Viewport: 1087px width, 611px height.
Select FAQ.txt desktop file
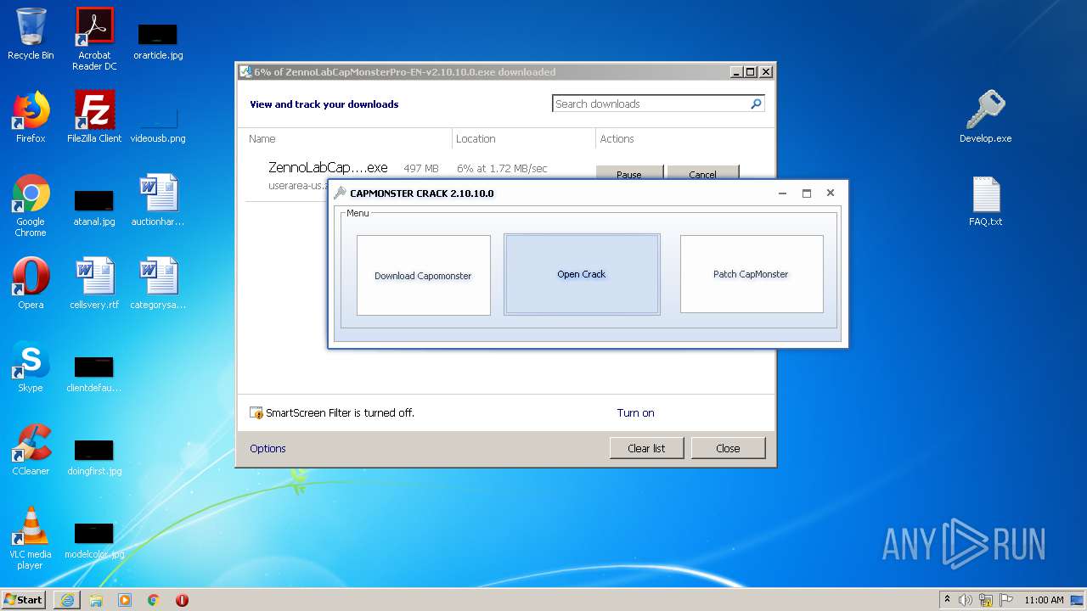point(985,200)
